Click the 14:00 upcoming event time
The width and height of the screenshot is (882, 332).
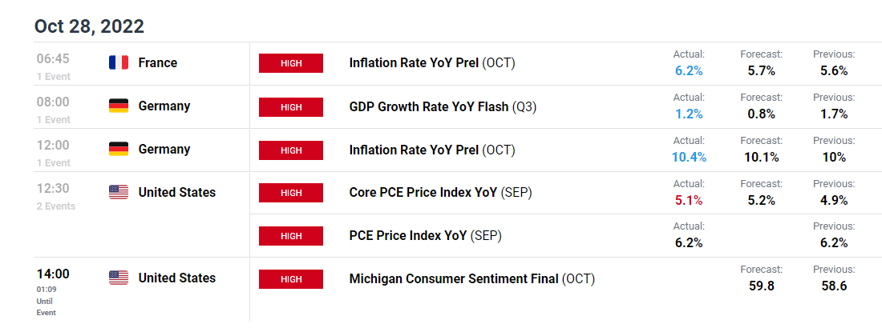[53, 274]
